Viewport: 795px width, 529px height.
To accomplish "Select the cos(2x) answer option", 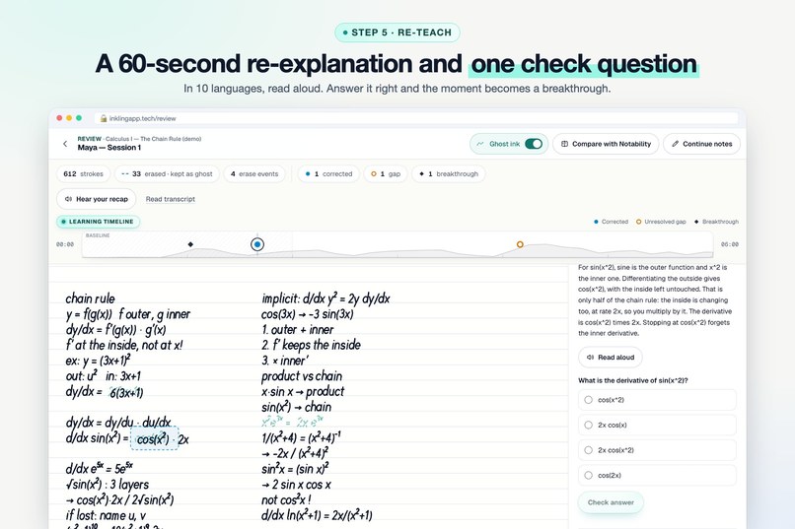I will click(x=657, y=476).
